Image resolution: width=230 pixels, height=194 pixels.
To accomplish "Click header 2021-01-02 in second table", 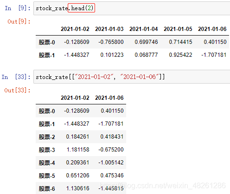I will click(75, 98).
